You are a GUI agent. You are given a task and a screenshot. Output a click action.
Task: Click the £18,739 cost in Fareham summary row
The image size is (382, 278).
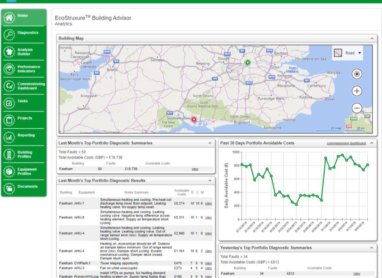click(x=131, y=169)
